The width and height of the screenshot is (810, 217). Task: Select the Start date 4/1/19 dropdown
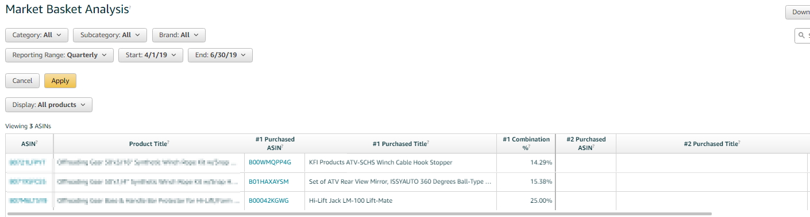click(x=151, y=56)
